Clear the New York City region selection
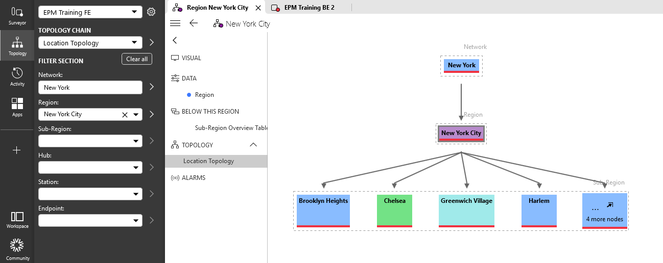This screenshot has height=263, width=663. point(125,115)
